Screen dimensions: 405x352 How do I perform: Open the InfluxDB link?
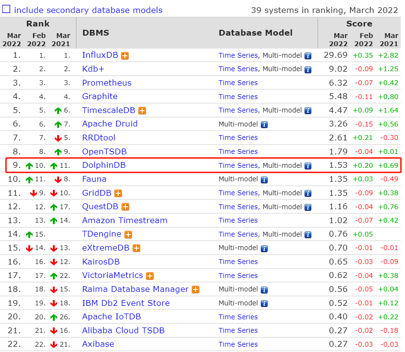coord(100,55)
